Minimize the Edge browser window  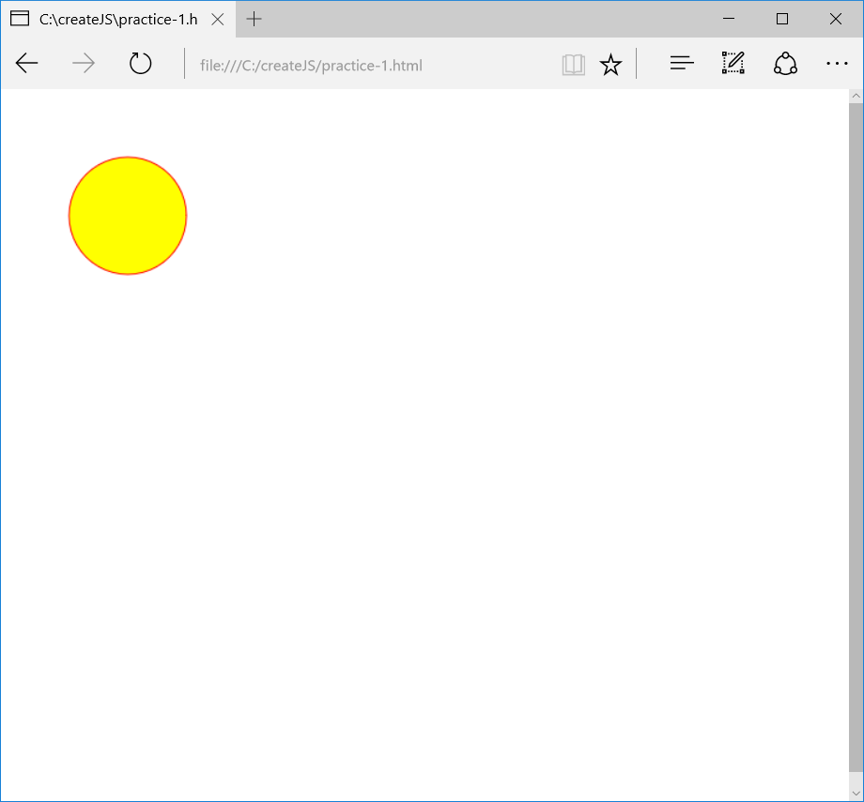[730, 19]
